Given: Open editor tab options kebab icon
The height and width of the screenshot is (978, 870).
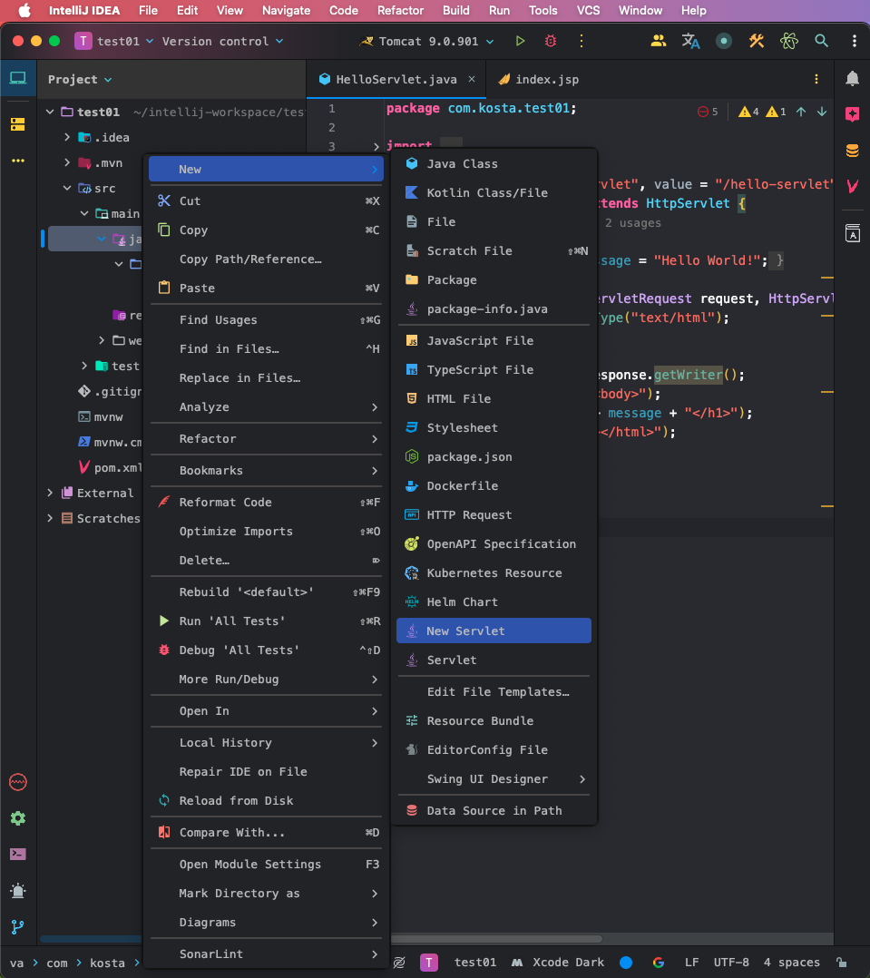Looking at the screenshot, I should tap(816, 79).
